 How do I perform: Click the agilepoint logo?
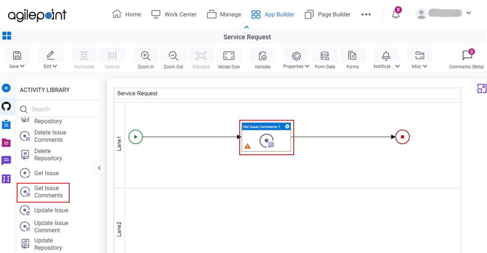(37, 15)
